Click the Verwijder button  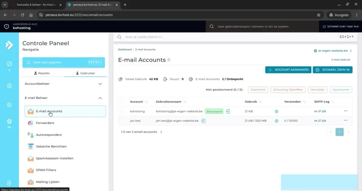[x=317, y=90]
